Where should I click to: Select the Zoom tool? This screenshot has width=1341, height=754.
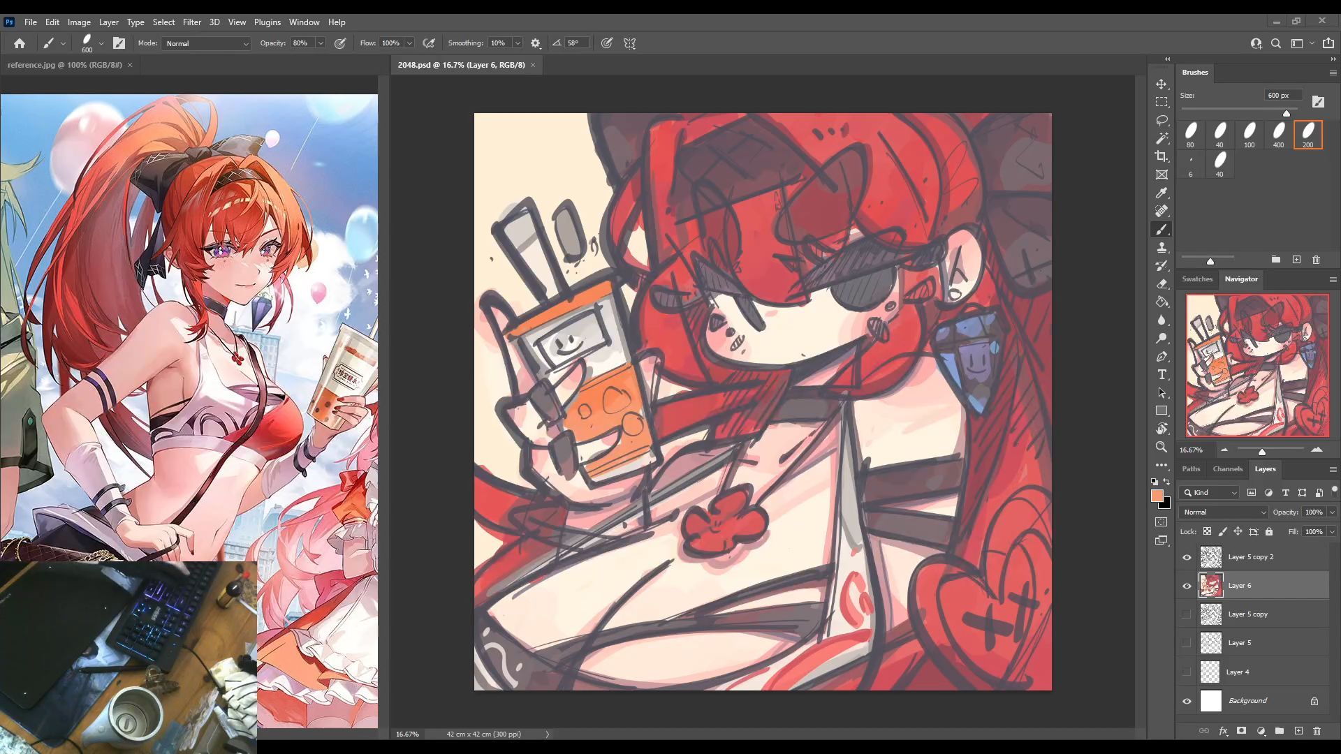pos(1162,447)
